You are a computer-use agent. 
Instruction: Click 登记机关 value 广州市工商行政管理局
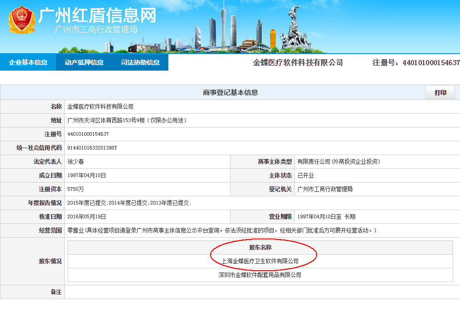click(325, 189)
